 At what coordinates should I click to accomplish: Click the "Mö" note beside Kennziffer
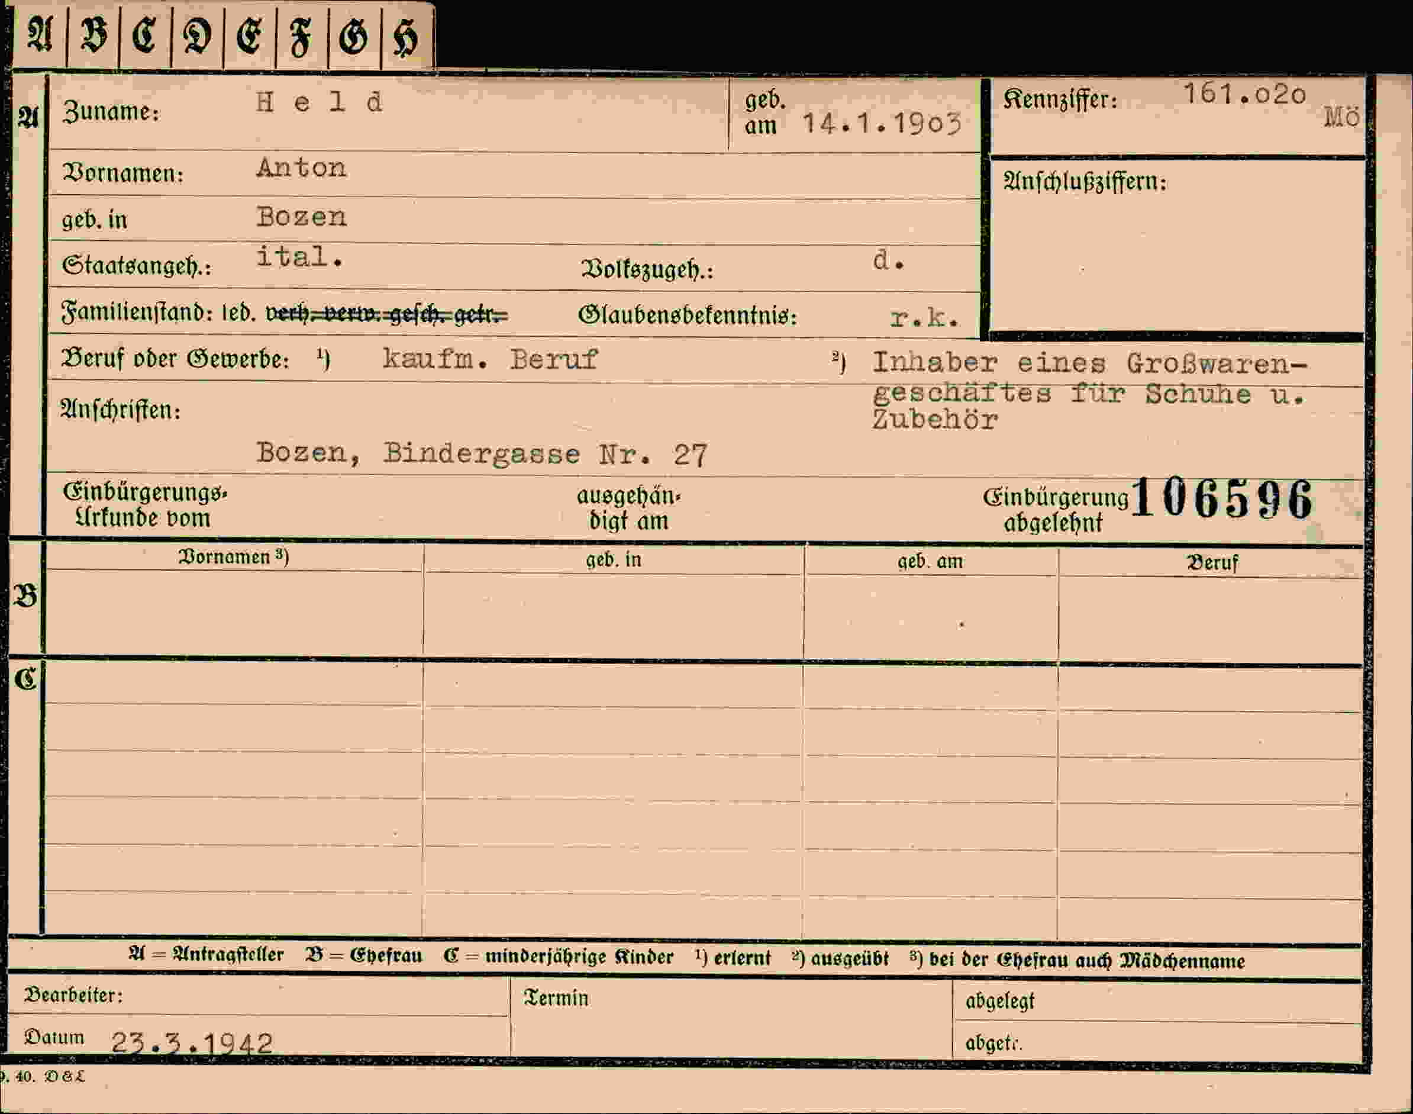[x=1341, y=117]
